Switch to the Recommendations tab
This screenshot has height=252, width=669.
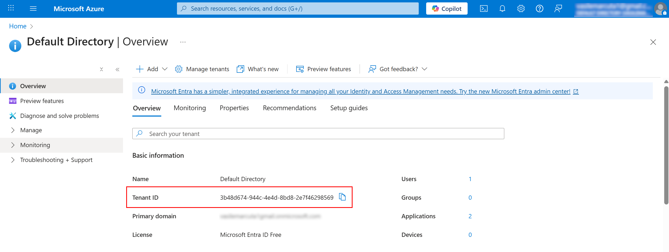[289, 108]
